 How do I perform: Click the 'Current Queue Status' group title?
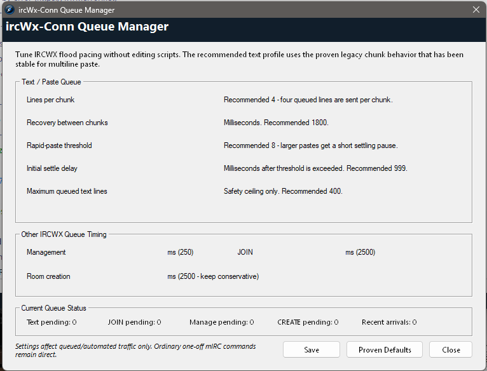click(53, 308)
